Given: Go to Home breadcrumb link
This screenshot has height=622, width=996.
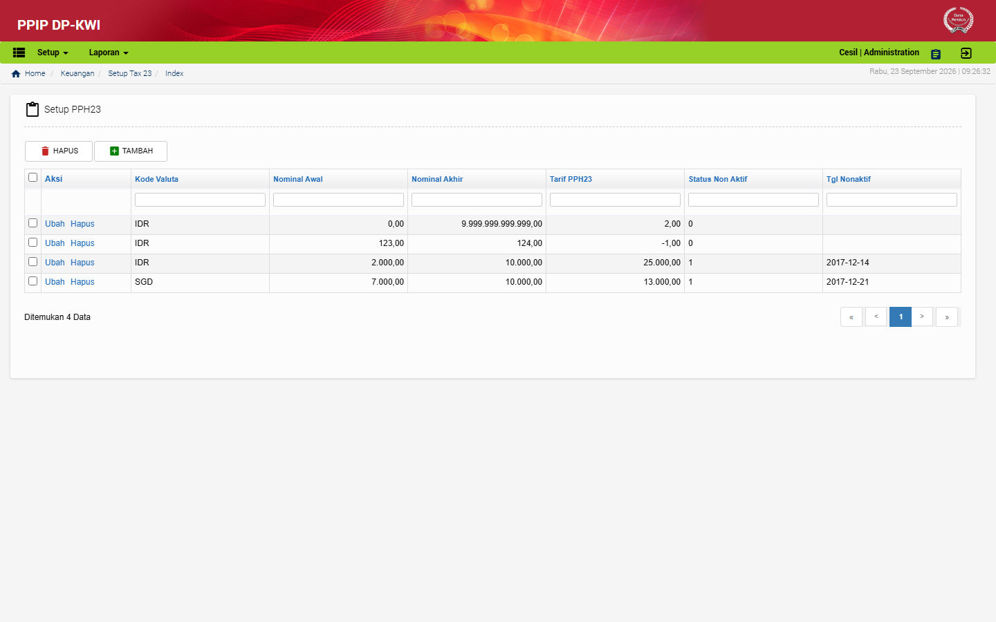Looking at the screenshot, I should pos(35,73).
